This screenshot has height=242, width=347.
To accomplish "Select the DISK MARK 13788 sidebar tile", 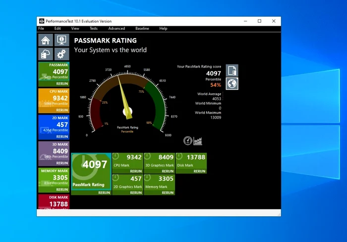I will click(54, 202).
